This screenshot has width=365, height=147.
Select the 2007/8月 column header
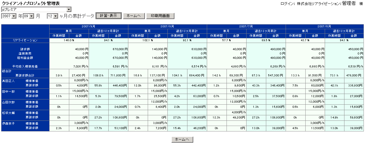pos(167,26)
